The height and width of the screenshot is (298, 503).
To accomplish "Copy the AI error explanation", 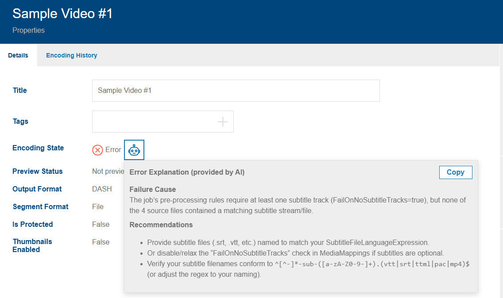I will (x=455, y=172).
